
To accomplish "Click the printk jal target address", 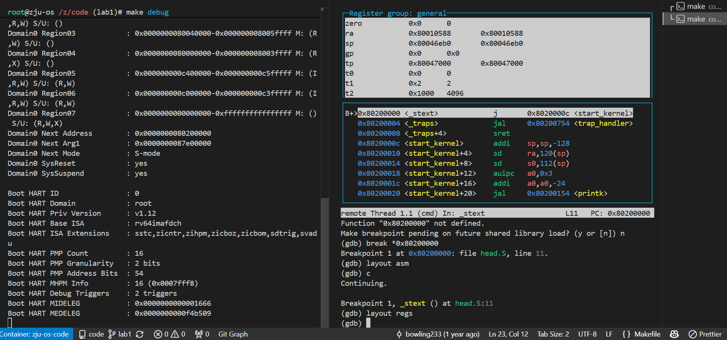I will coord(548,193).
